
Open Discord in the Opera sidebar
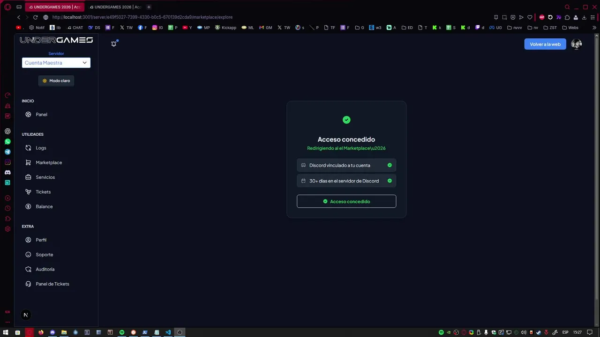(x=7, y=172)
